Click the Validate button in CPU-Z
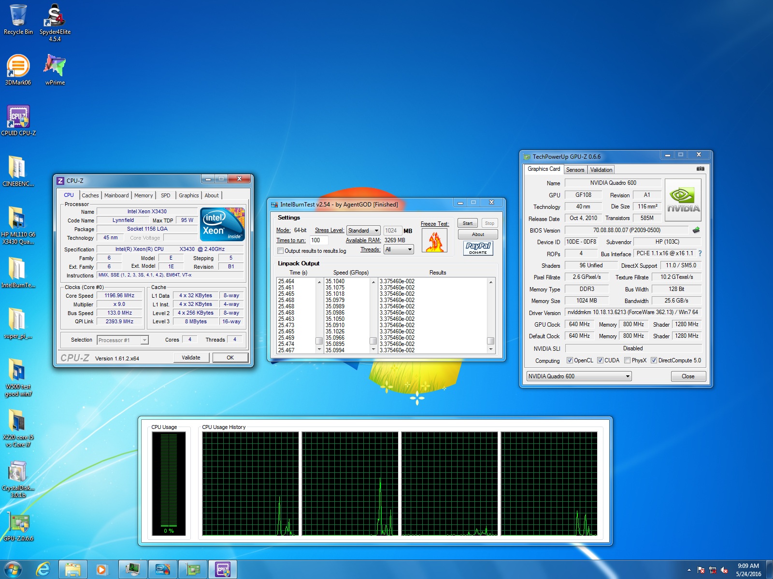 [x=191, y=358]
